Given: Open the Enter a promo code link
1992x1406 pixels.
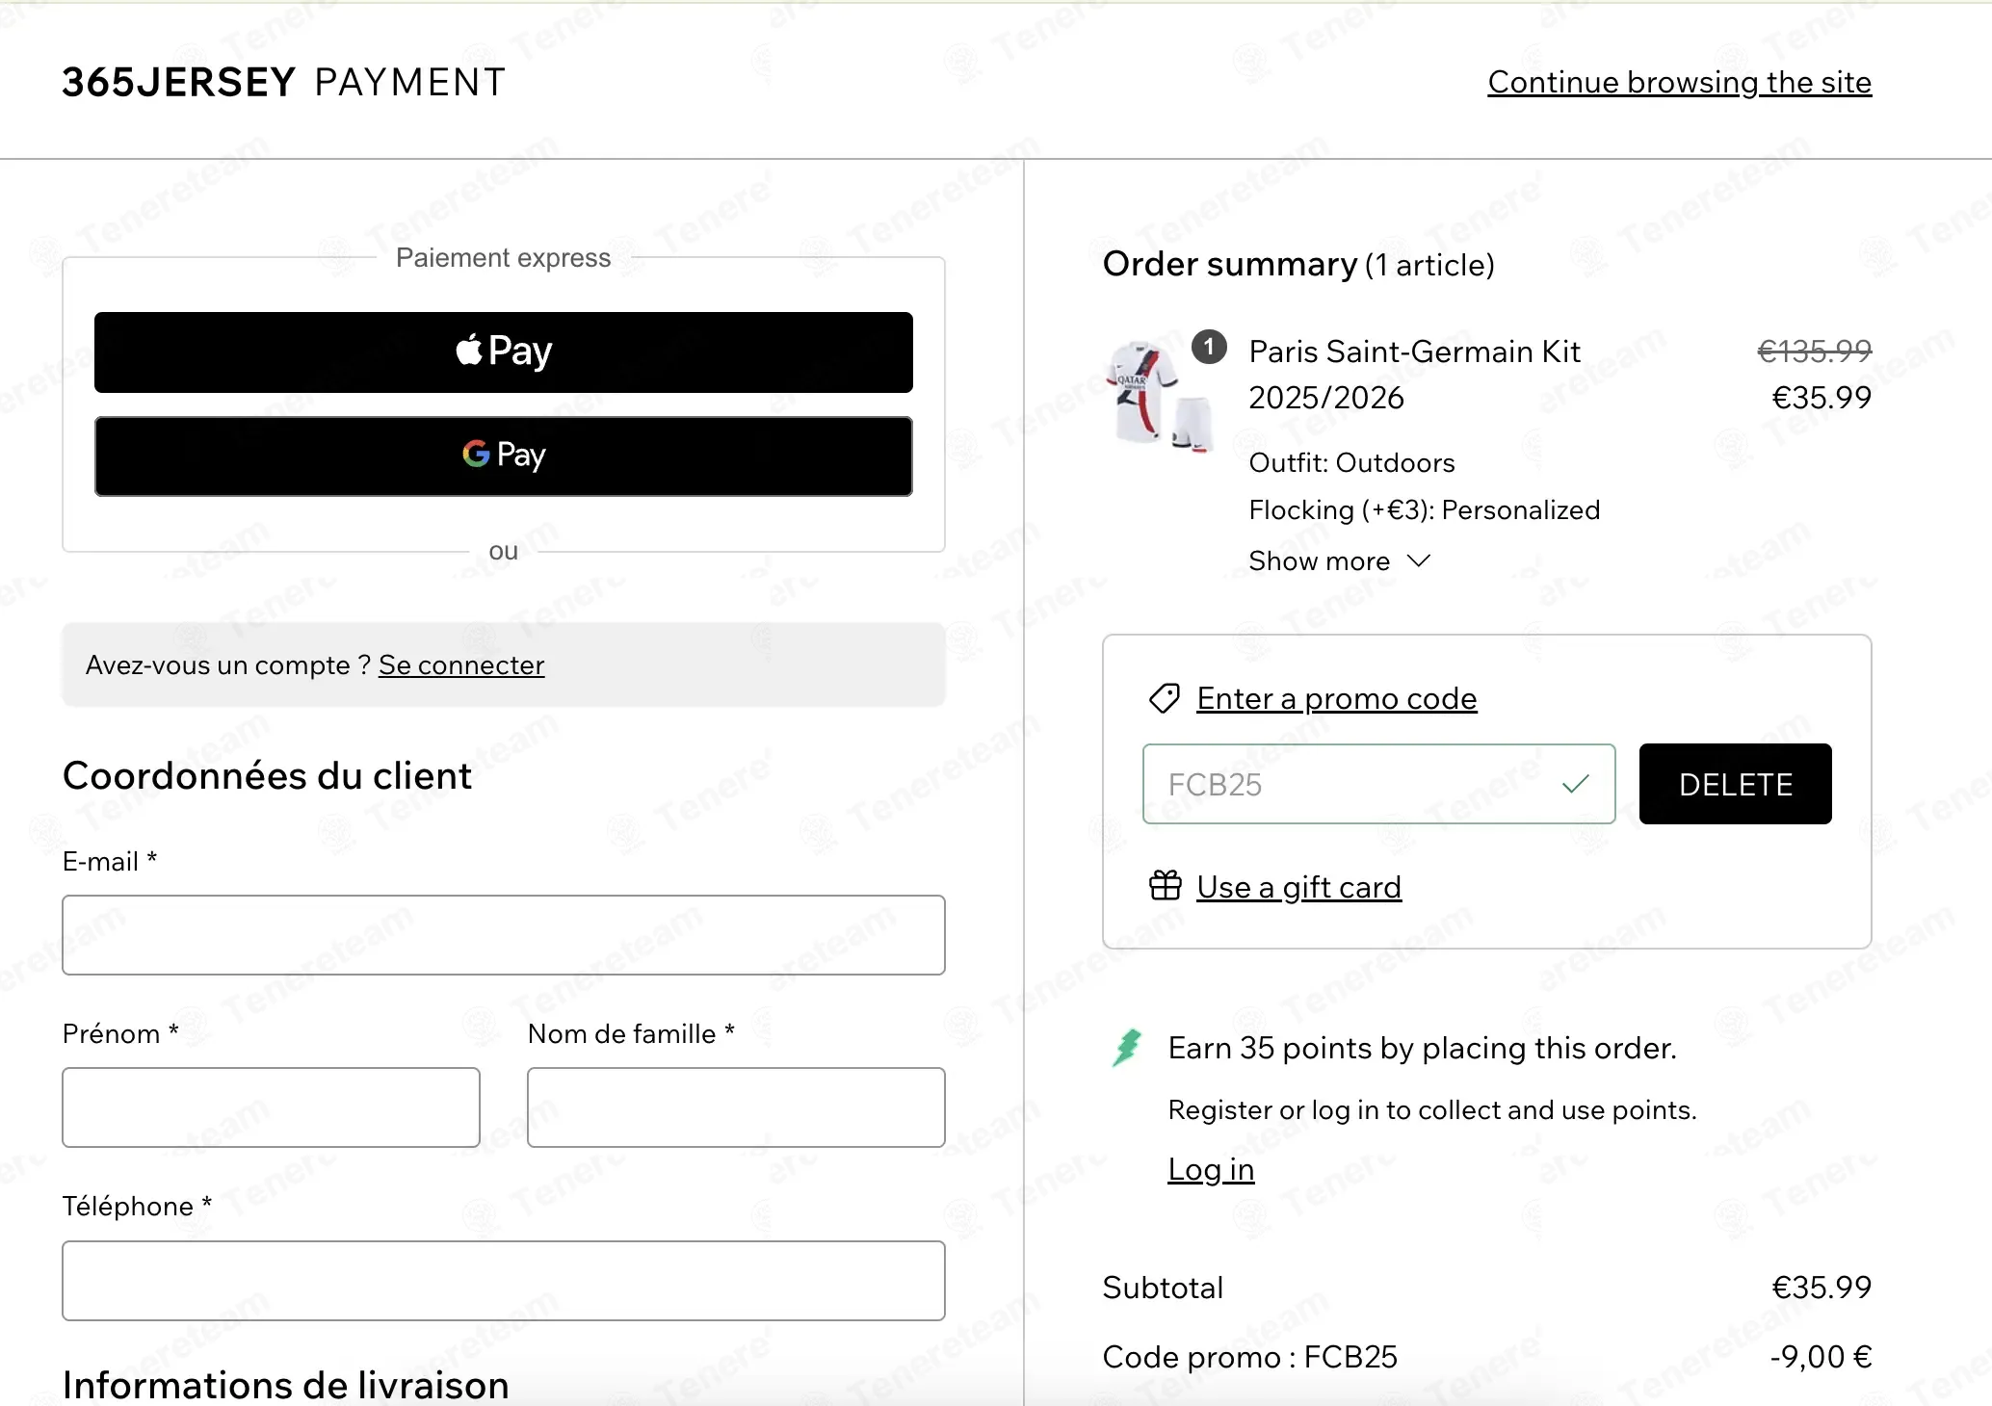Looking at the screenshot, I should [1336, 698].
